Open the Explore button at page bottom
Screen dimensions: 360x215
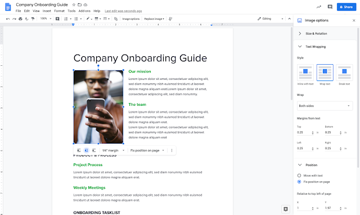point(286,209)
